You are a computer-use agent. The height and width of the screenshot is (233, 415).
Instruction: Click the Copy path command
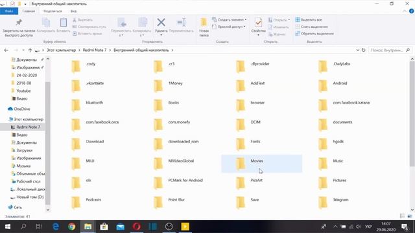pos(89,27)
